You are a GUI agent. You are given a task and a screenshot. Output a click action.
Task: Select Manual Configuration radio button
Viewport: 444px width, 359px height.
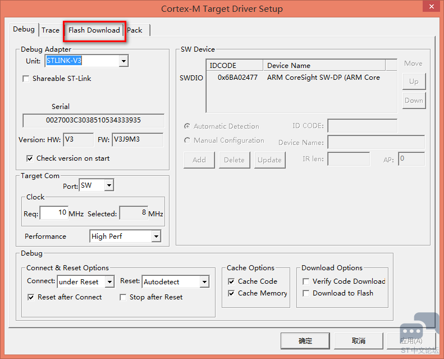pos(187,140)
